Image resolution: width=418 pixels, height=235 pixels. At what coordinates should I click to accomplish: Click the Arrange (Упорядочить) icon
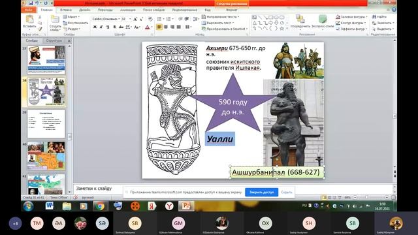pos(300,19)
